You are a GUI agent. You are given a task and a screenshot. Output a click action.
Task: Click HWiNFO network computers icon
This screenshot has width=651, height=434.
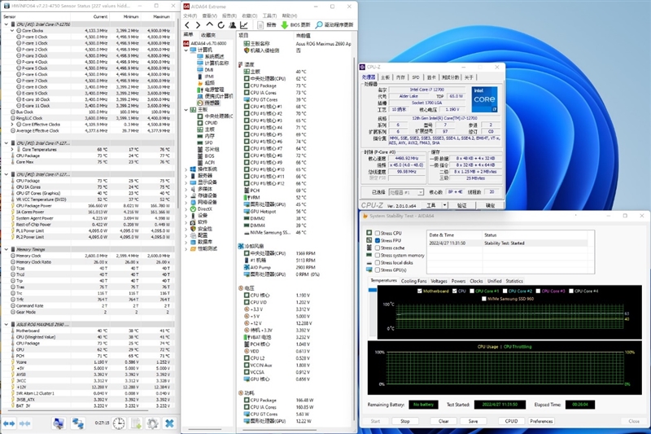(x=77, y=423)
